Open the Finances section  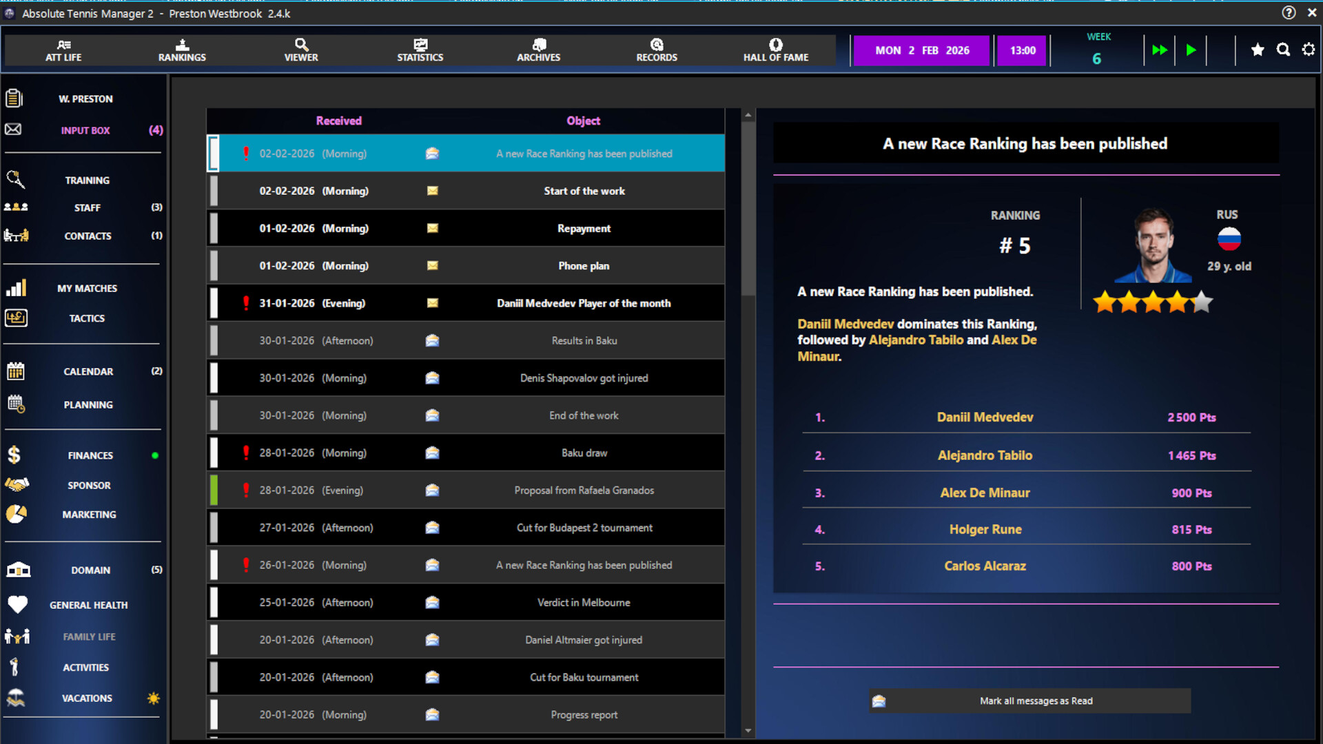point(90,455)
